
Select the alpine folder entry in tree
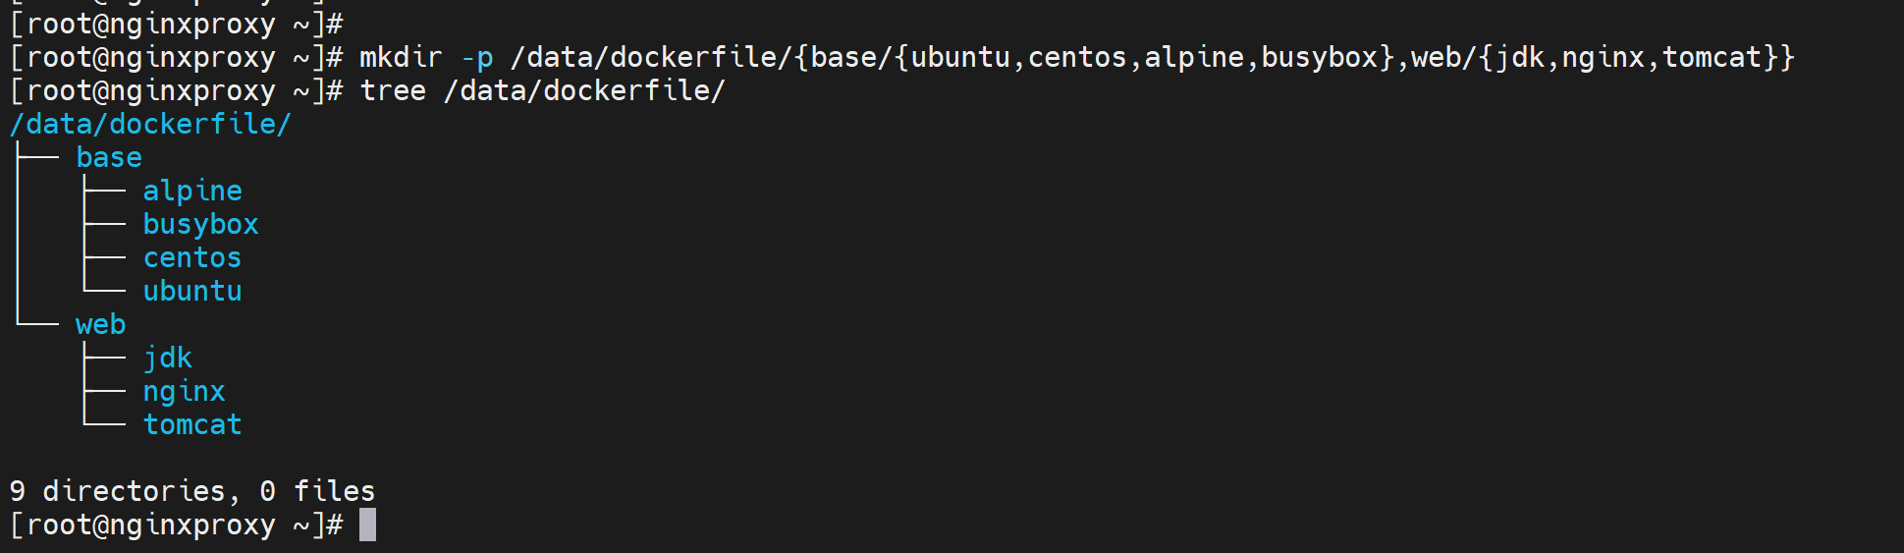(x=192, y=191)
